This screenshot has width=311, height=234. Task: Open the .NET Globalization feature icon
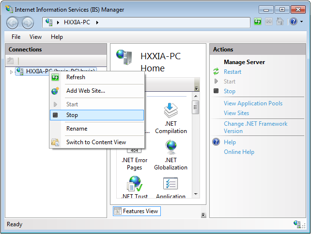pyautogui.click(x=171, y=148)
